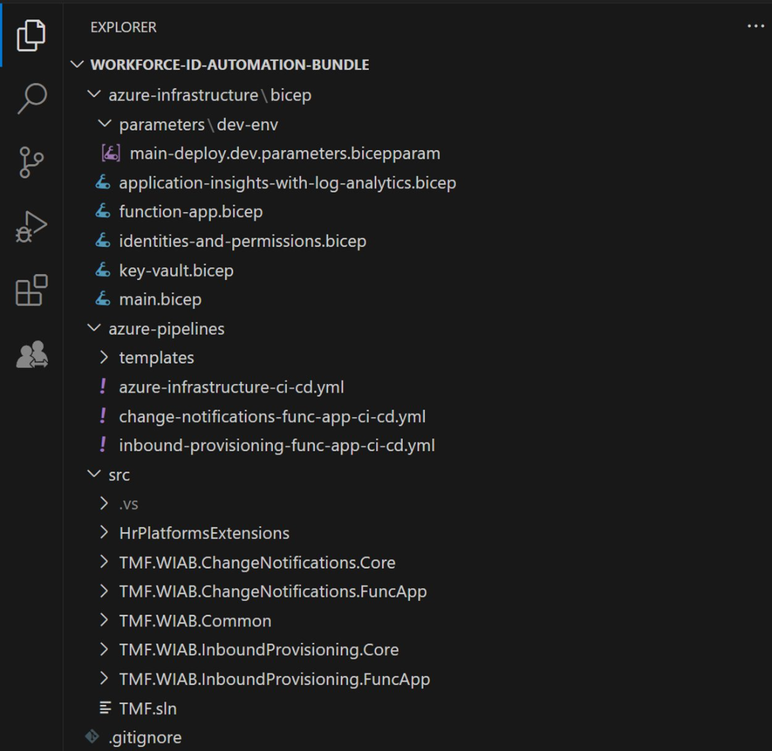
Task: Open azure-infrastructure-ci-cd.yml pipeline file
Action: pyautogui.click(x=231, y=387)
